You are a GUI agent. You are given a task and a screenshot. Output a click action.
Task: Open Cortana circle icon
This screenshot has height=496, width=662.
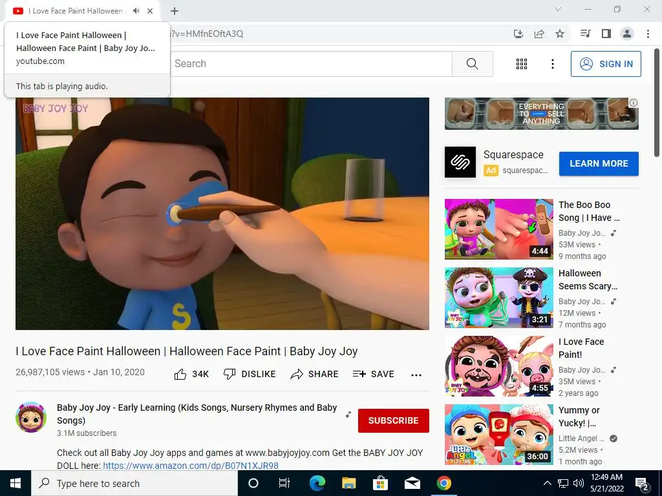pyautogui.click(x=253, y=483)
